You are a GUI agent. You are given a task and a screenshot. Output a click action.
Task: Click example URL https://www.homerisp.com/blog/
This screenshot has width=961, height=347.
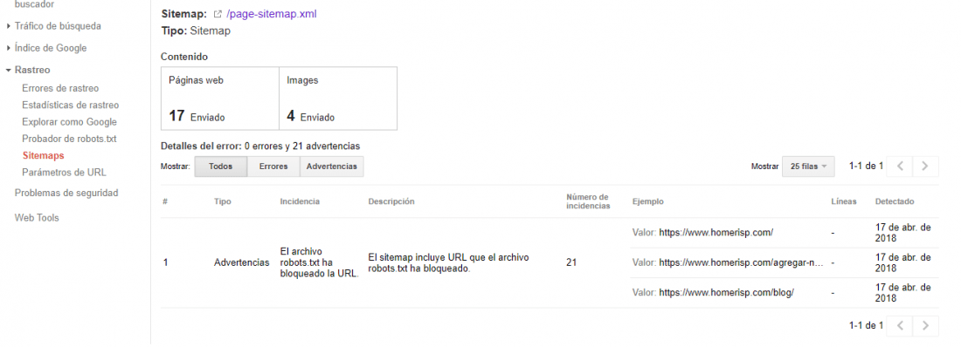coord(726,293)
